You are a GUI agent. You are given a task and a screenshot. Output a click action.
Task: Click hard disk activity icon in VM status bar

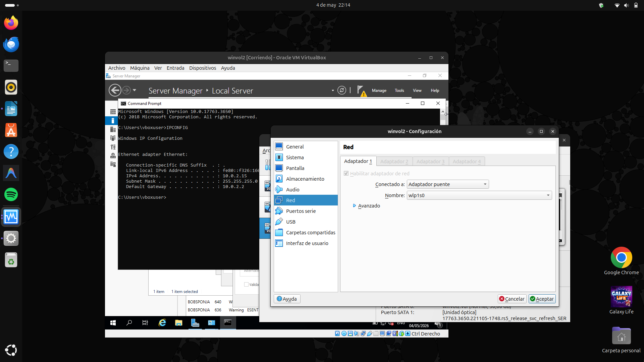click(x=337, y=334)
